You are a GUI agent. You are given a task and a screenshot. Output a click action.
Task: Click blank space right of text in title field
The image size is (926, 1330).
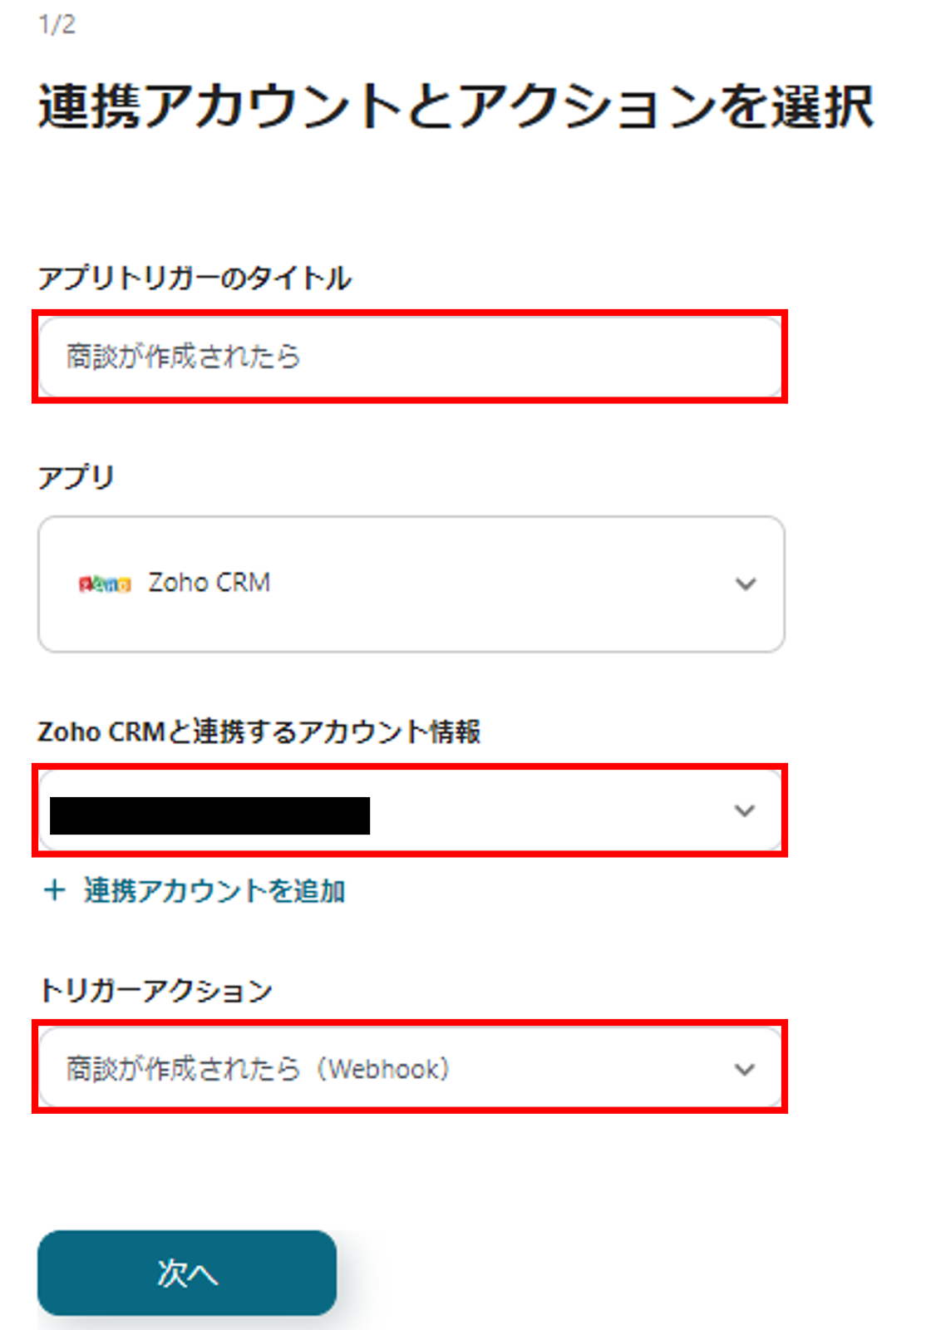point(540,357)
